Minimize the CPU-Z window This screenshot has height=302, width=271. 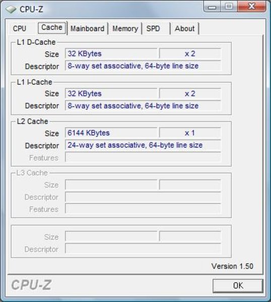212,7
